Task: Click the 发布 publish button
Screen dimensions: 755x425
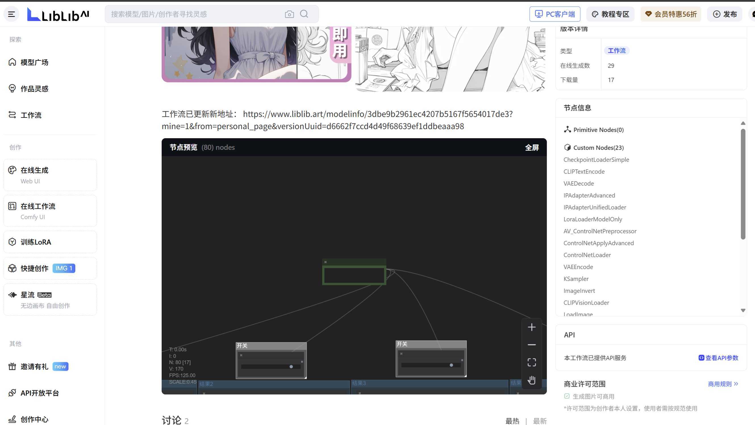Action: tap(725, 14)
